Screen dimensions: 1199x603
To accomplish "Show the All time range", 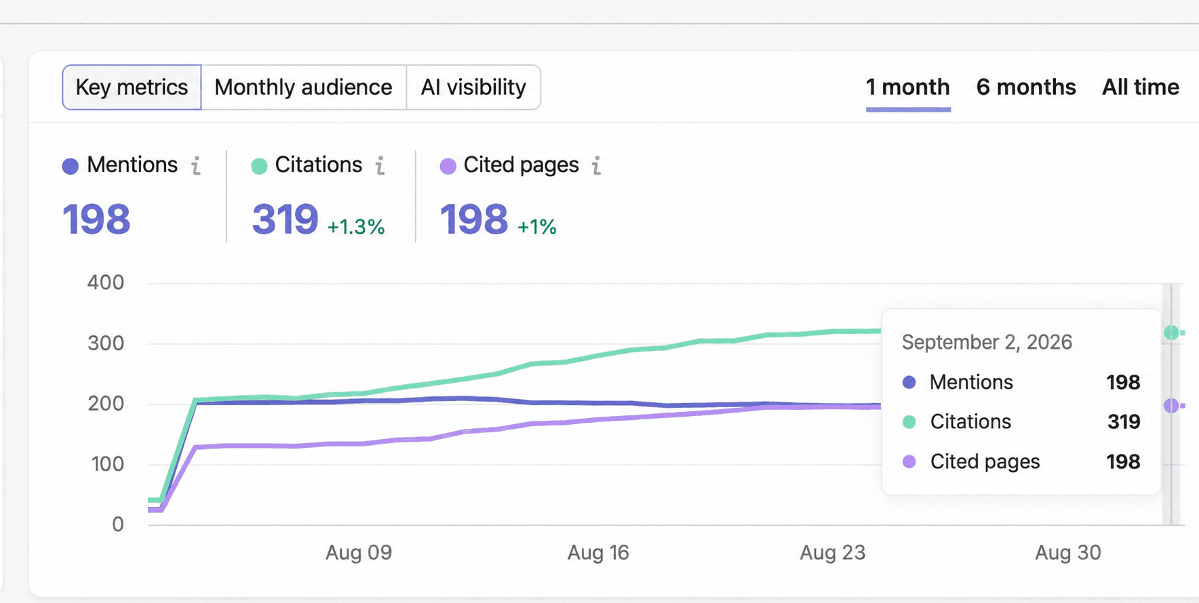I will (1141, 87).
